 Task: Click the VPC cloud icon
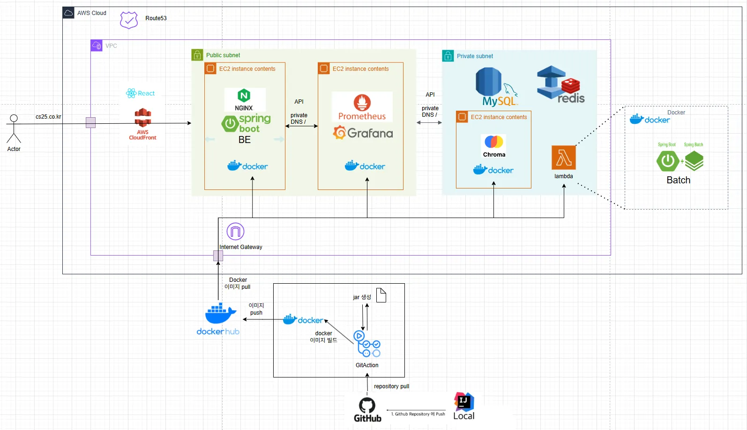click(x=97, y=45)
